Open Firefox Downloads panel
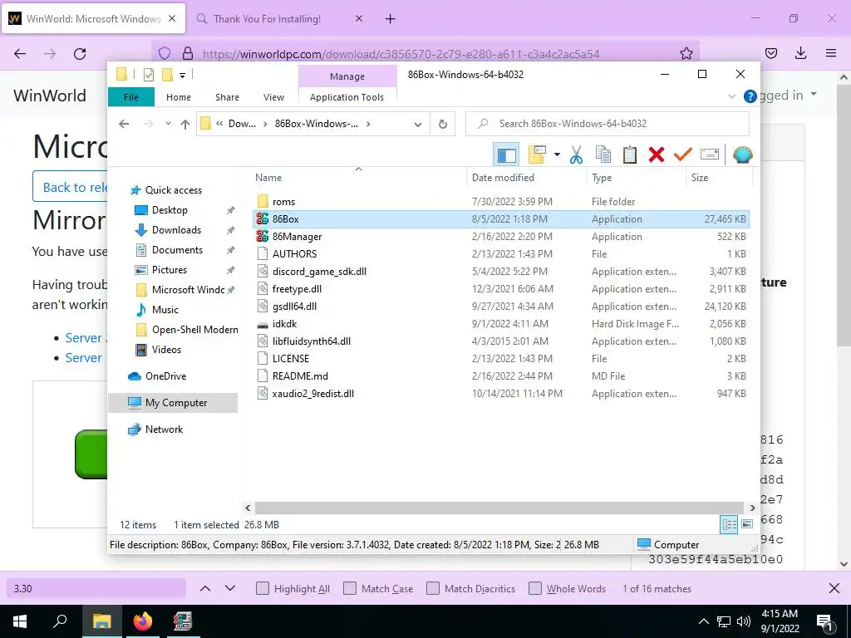This screenshot has width=851, height=638. 800,53
